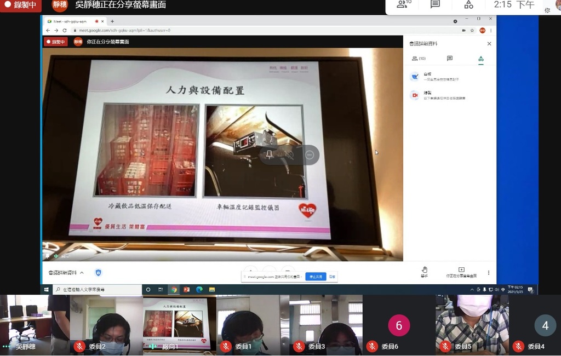The width and height of the screenshot is (561, 356).
Task: Bookmark this page with the star icon
Action: point(472,31)
